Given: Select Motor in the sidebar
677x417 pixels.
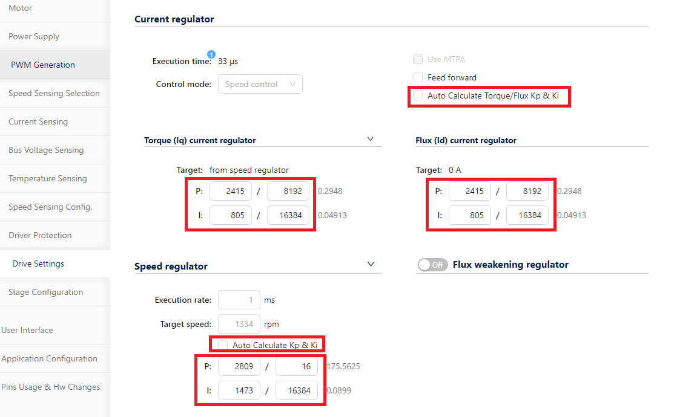Looking at the screenshot, I should 20,8.
